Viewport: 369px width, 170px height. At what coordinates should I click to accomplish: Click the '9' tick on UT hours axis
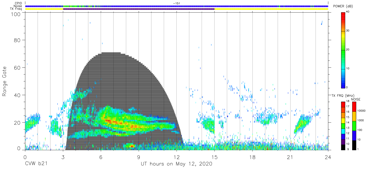[x=139, y=157]
